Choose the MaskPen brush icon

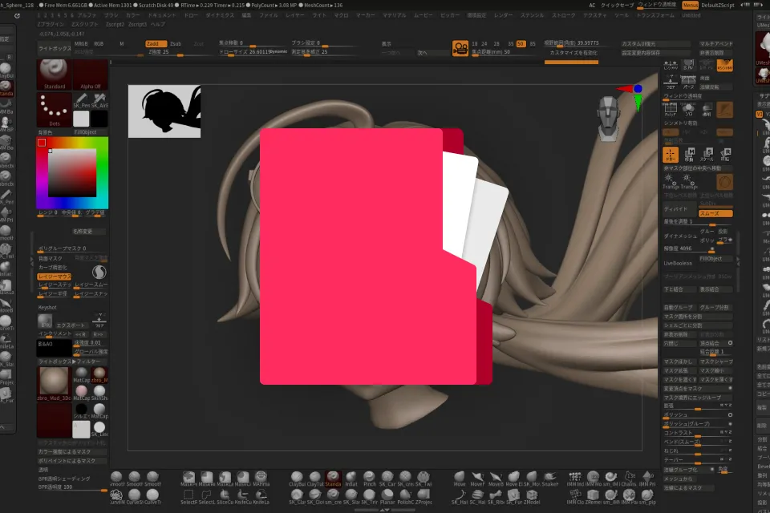(188, 479)
